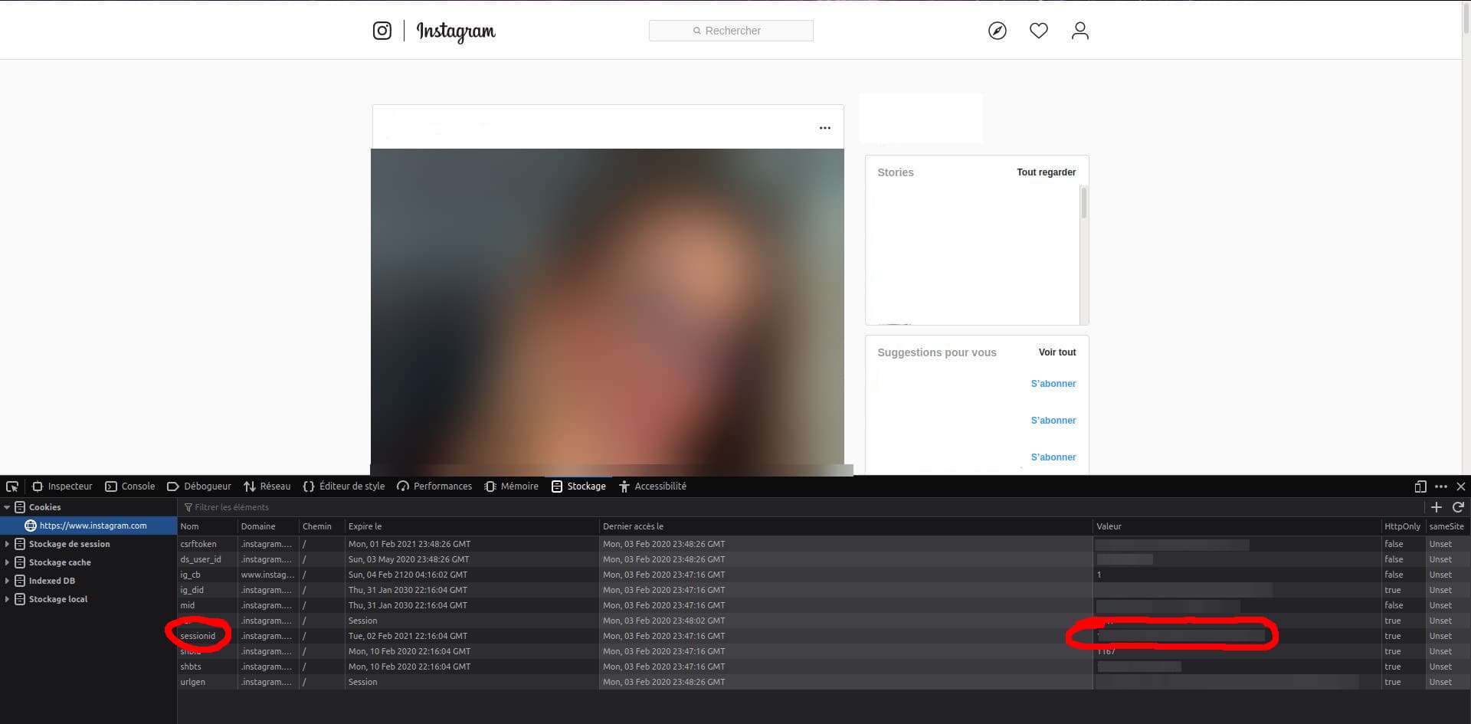This screenshot has width=1471, height=724.
Task: Toggle responsive design mode icon
Action: click(x=1420, y=486)
